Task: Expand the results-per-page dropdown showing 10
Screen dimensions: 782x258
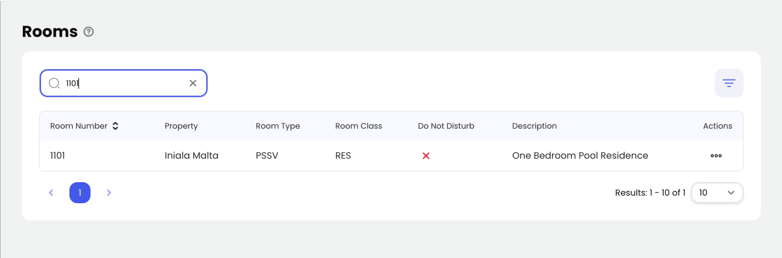Action: click(717, 192)
